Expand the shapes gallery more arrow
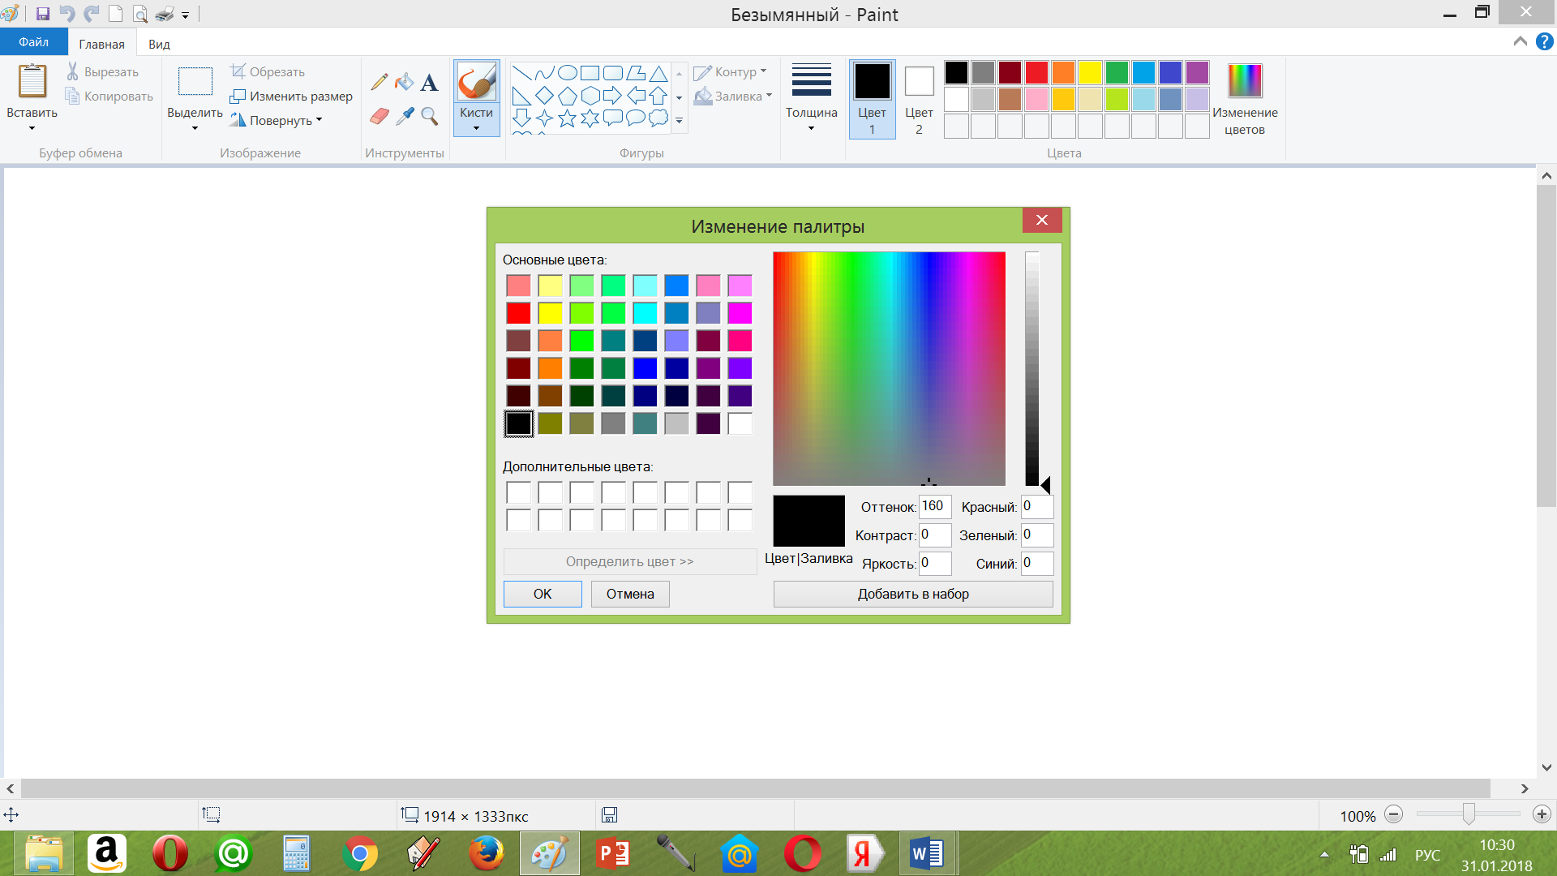The width and height of the screenshot is (1557, 876). 680,121
